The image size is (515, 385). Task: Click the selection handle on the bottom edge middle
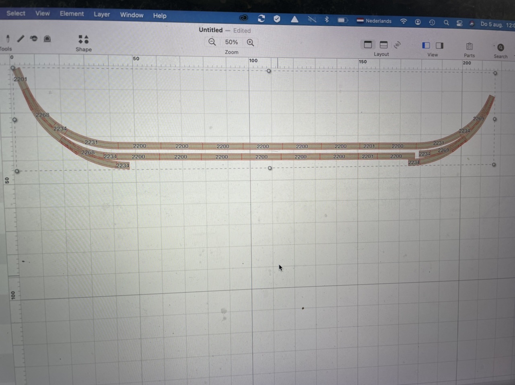[270, 168]
